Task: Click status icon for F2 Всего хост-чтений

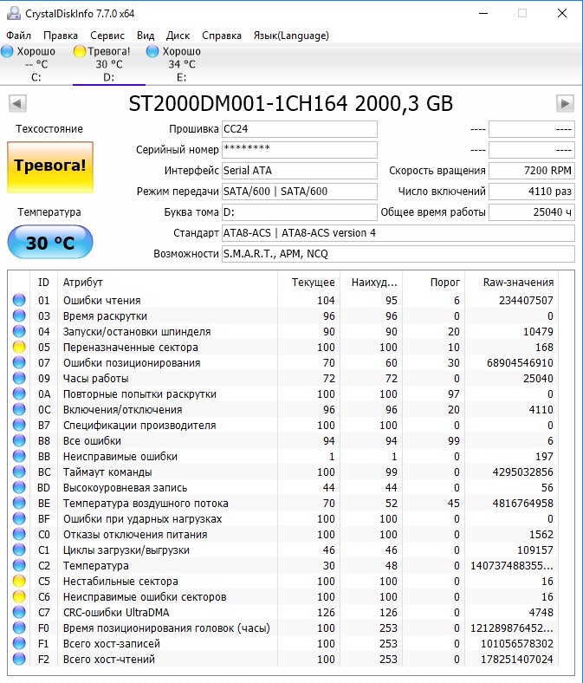Action: click(19, 659)
